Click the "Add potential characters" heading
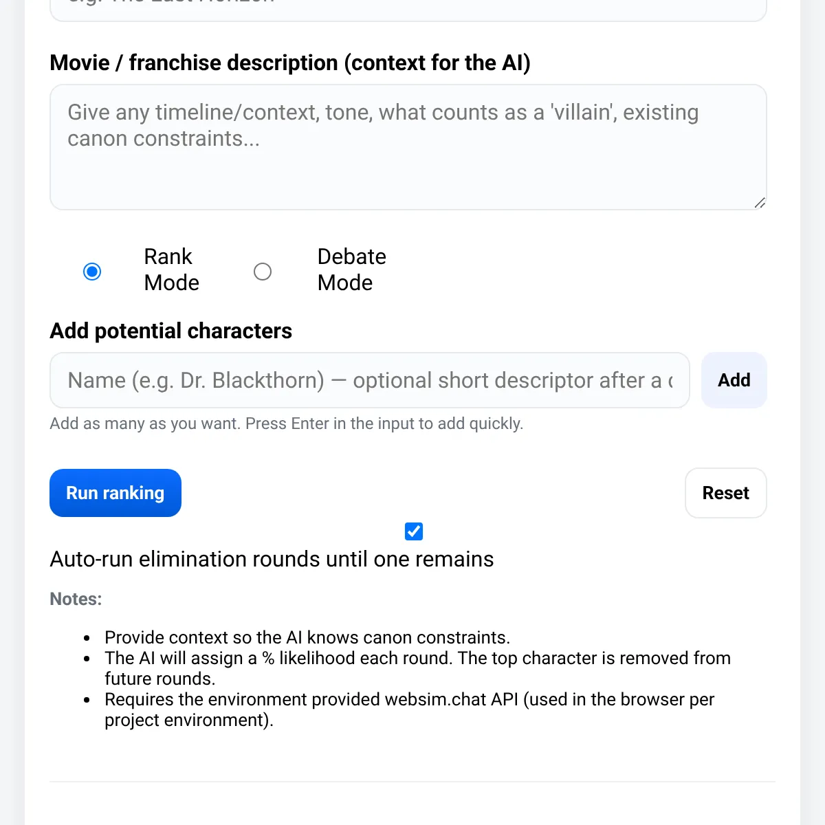 [171, 331]
